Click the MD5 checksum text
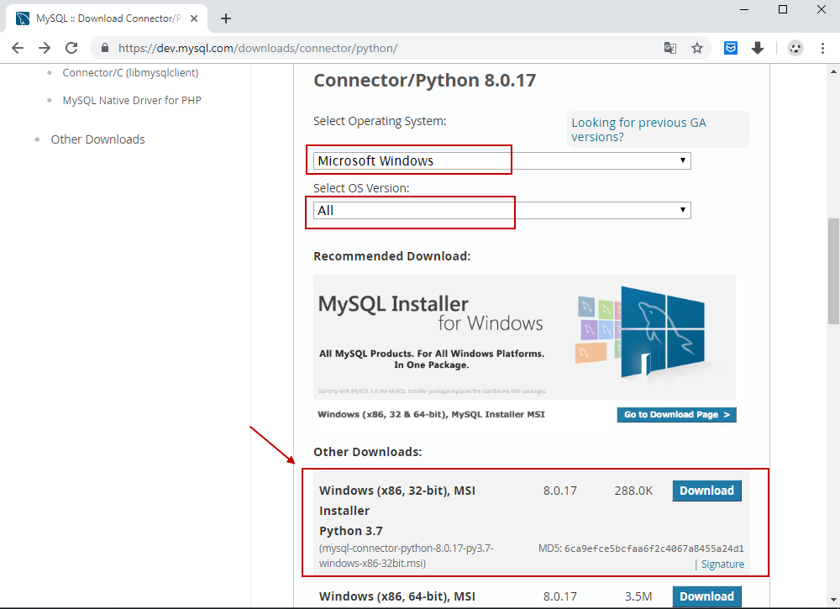 coord(641,549)
